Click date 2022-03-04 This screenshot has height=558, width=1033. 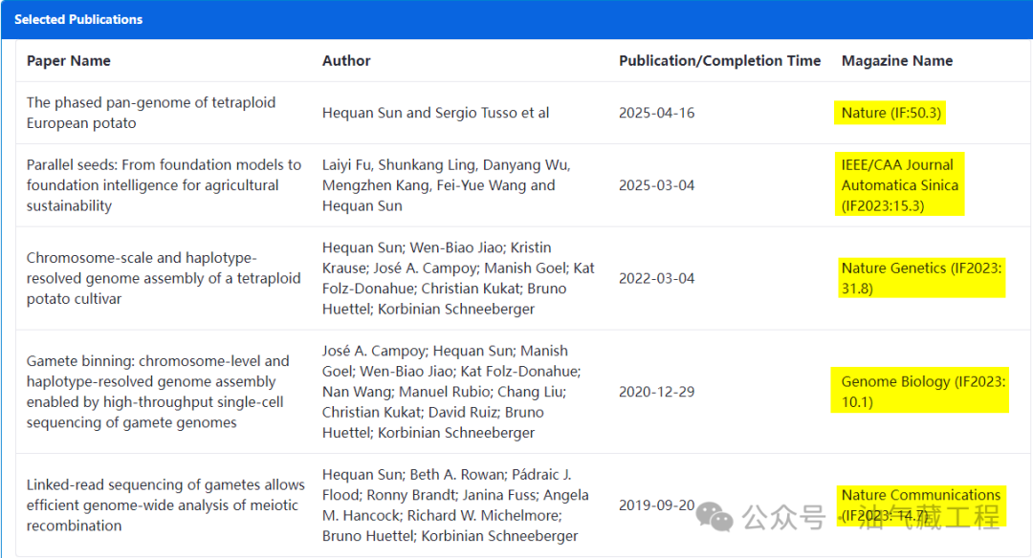coord(657,278)
